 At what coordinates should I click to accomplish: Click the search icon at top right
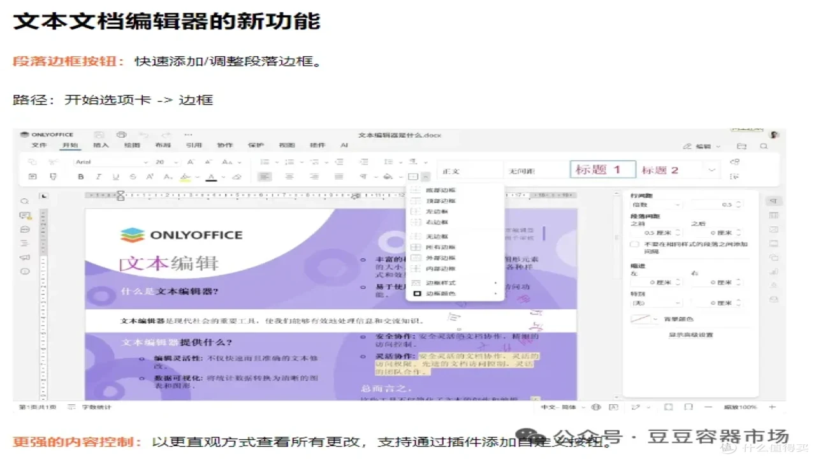[x=764, y=146]
